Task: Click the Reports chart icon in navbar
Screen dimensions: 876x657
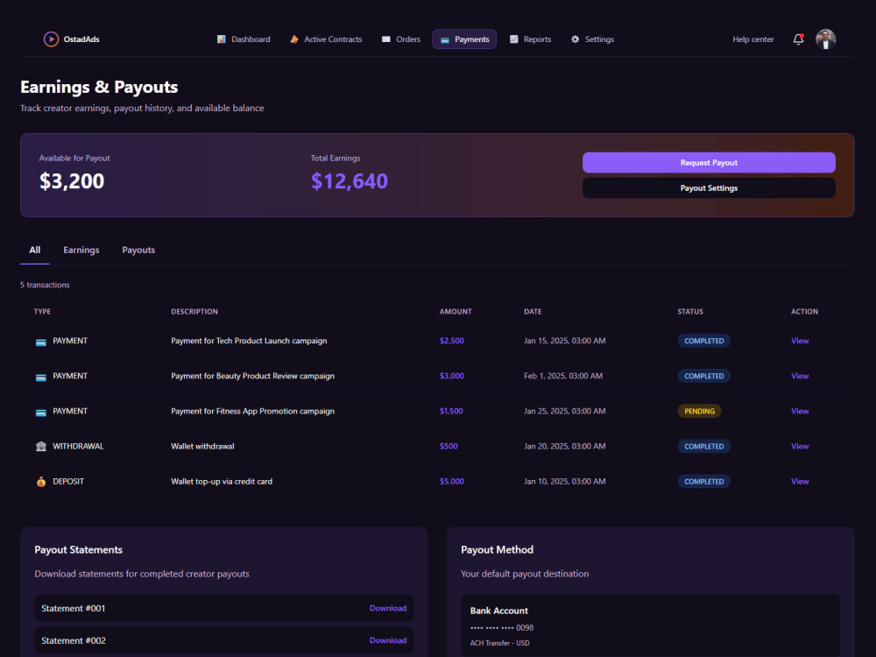Action: click(x=514, y=39)
